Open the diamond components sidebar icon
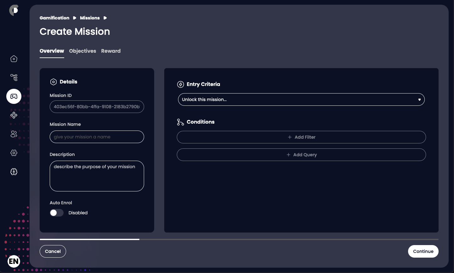 [x=14, y=115]
